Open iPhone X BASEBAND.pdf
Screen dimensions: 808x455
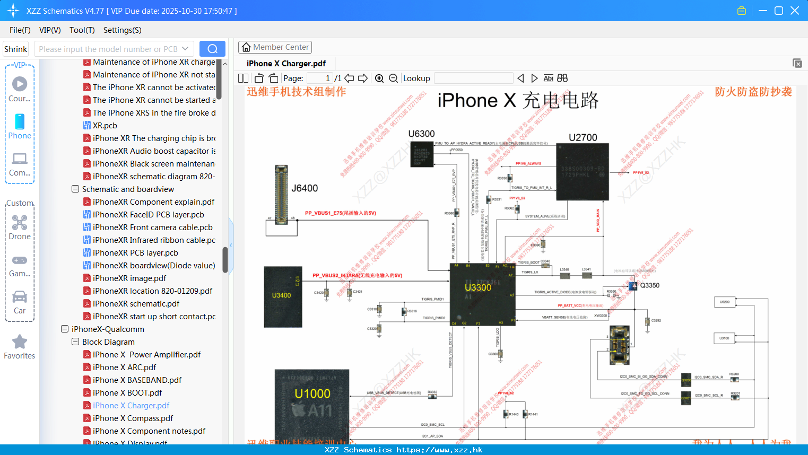pyautogui.click(x=137, y=380)
